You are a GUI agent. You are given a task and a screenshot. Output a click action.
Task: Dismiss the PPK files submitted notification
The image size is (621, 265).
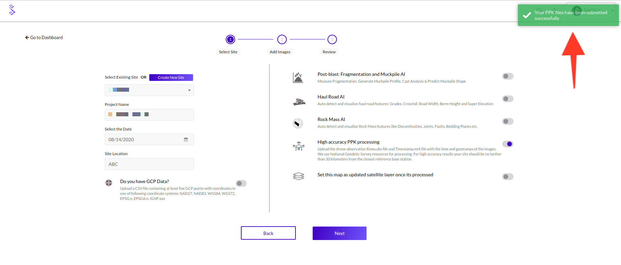click(568, 15)
